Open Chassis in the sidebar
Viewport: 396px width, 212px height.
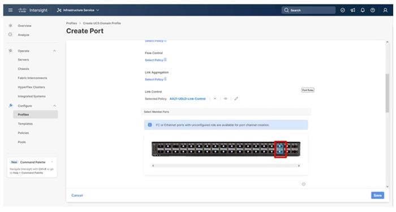[x=24, y=69]
